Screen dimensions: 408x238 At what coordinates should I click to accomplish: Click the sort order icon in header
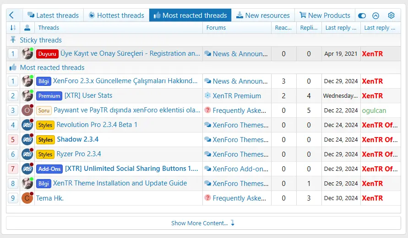[13, 27]
